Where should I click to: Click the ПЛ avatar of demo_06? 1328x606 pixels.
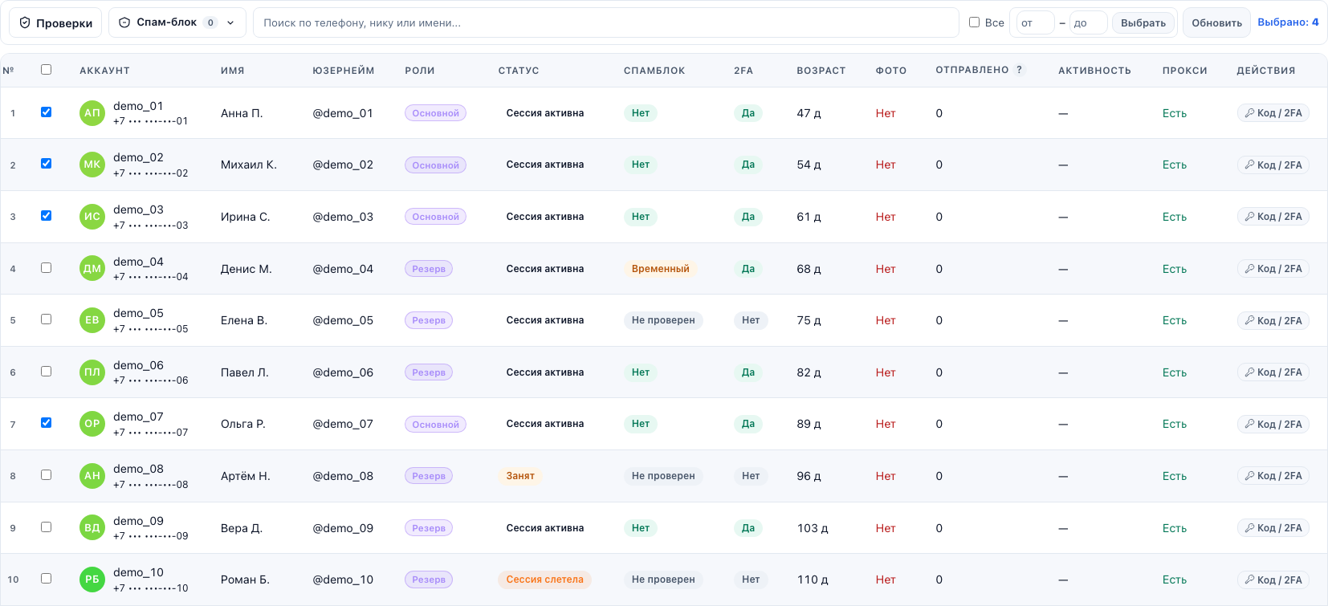pos(92,372)
